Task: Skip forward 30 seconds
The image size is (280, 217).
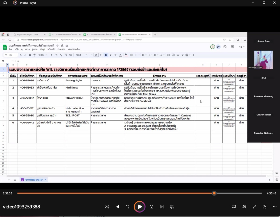Action: click(152, 207)
